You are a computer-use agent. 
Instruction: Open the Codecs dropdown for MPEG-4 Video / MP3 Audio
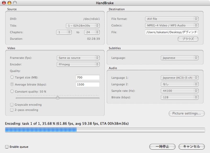tap(172, 25)
